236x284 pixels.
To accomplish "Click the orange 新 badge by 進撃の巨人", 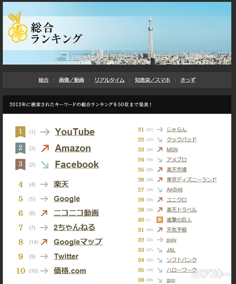I will tap(160, 220).
